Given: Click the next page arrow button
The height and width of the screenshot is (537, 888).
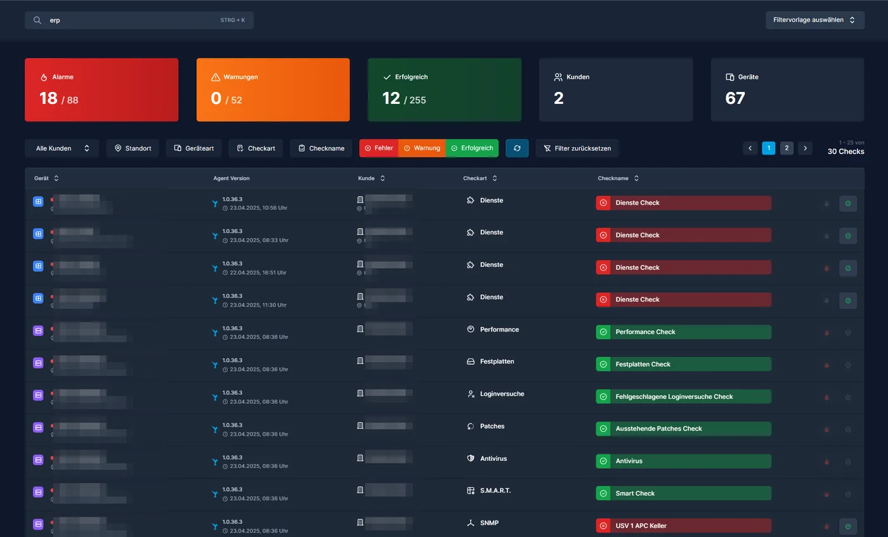Looking at the screenshot, I should (x=805, y=148).
